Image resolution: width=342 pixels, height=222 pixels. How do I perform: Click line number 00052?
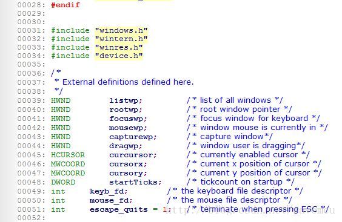pyautogui.click(x=32, y=218)
